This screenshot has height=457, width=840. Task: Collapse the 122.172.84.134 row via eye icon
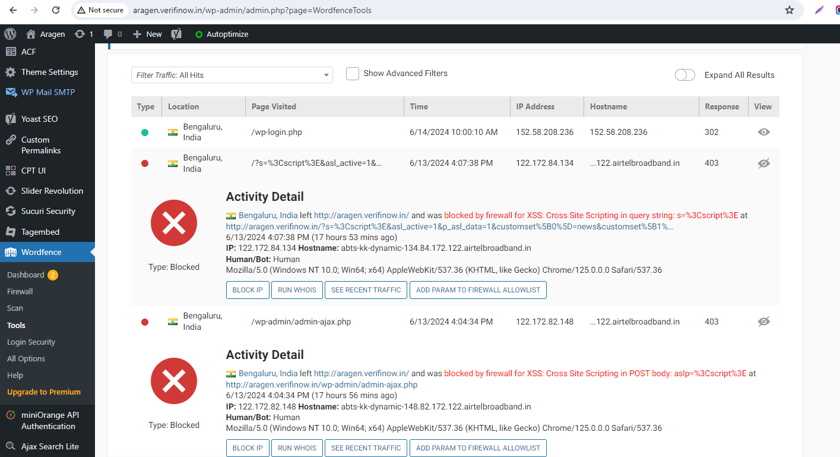coord(764,163)
